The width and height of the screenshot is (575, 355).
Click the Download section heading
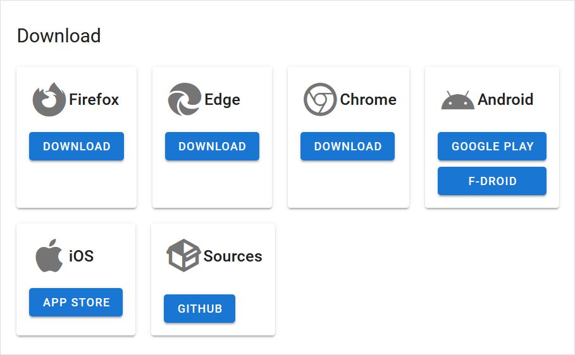click(x=59, y=36)
